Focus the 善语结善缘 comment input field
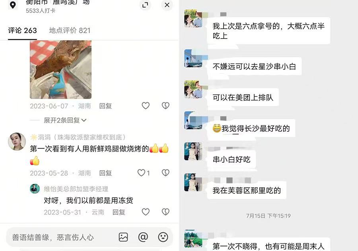 (62, 237)
